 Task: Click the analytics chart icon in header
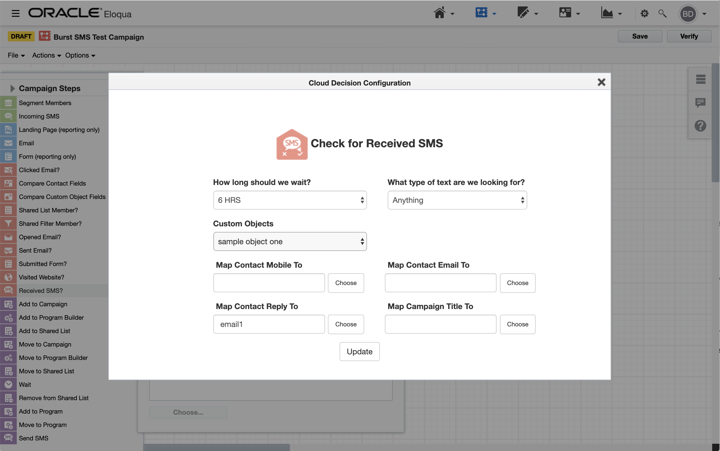[607, 13]
